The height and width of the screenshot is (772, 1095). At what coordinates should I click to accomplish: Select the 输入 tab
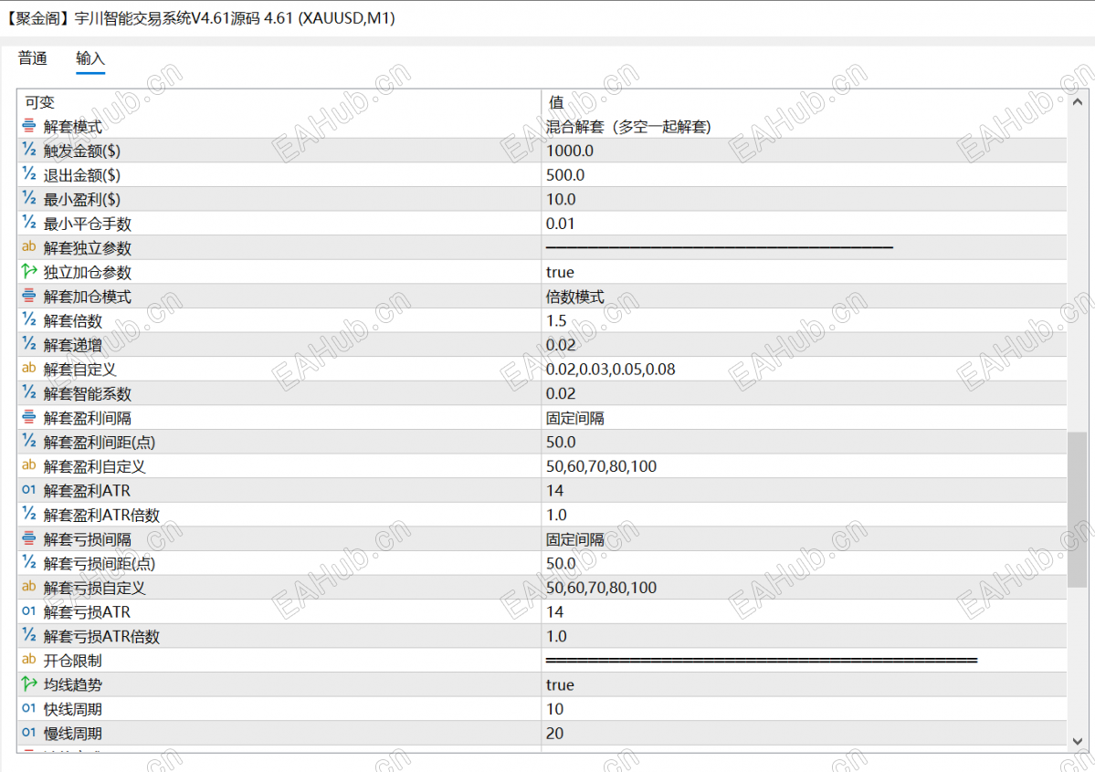click(x=90, y=58)
